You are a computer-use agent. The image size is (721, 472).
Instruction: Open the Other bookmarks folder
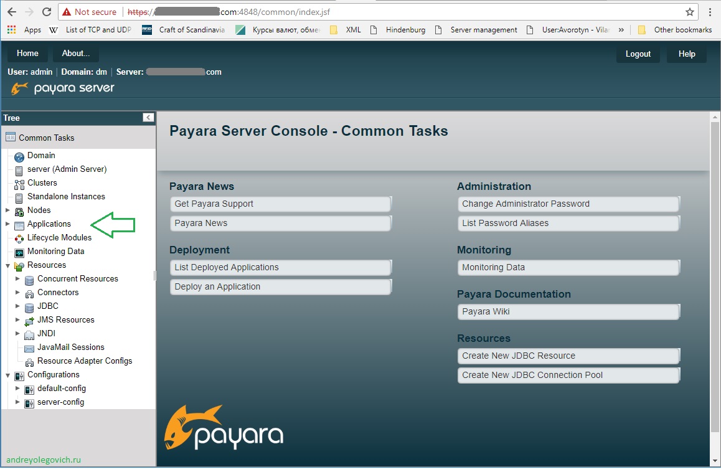point(675,30)
